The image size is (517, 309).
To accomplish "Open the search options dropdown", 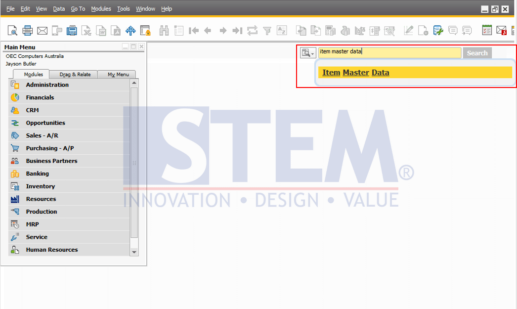I will 308,53.
